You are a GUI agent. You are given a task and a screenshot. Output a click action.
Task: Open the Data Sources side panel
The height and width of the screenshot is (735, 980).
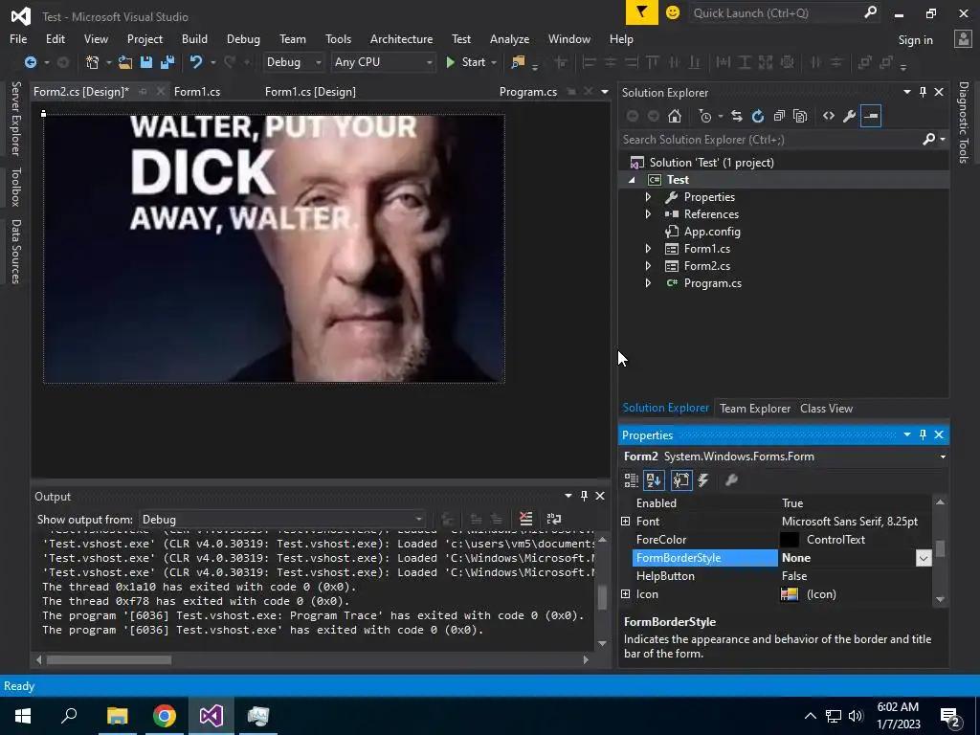[x=15, y=252]
